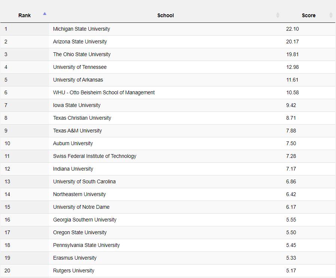Select the Michigan State University cell
Screen dimensions: 336x278
(82, 29)
